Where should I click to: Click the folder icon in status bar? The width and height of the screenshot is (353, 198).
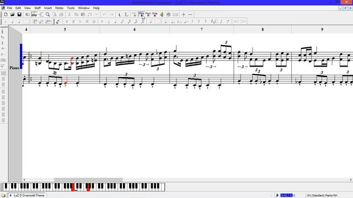(x=3, y=195)
